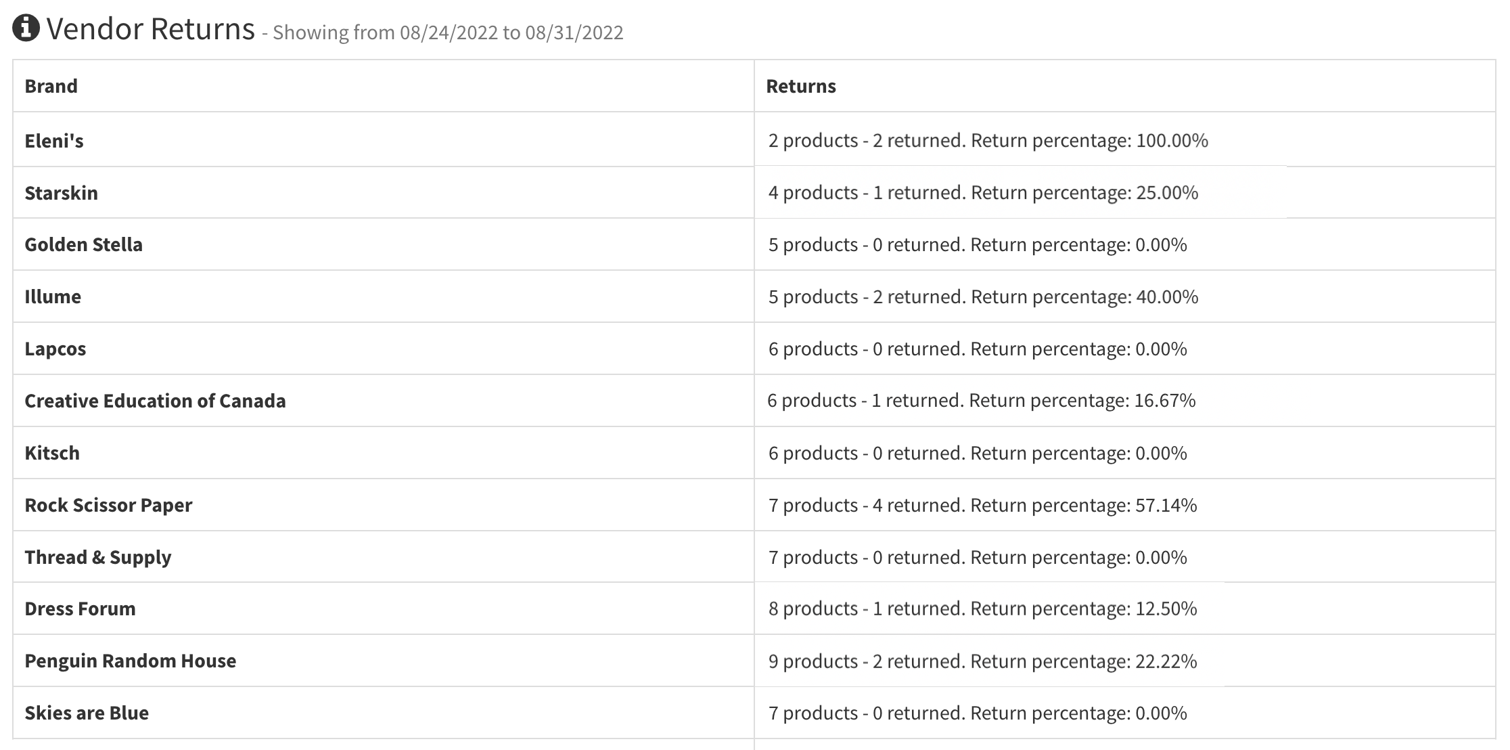The width and height of the screenshot is (1510, 750).
Task: Open Creative Education of Canada brand
Action: click(x=155, y=401)
